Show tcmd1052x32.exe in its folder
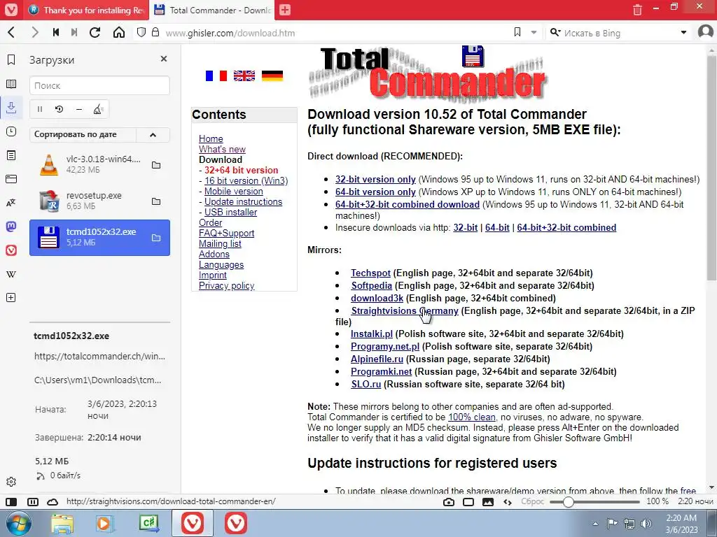This screenshot has width=717, height=537. [156, 238]
